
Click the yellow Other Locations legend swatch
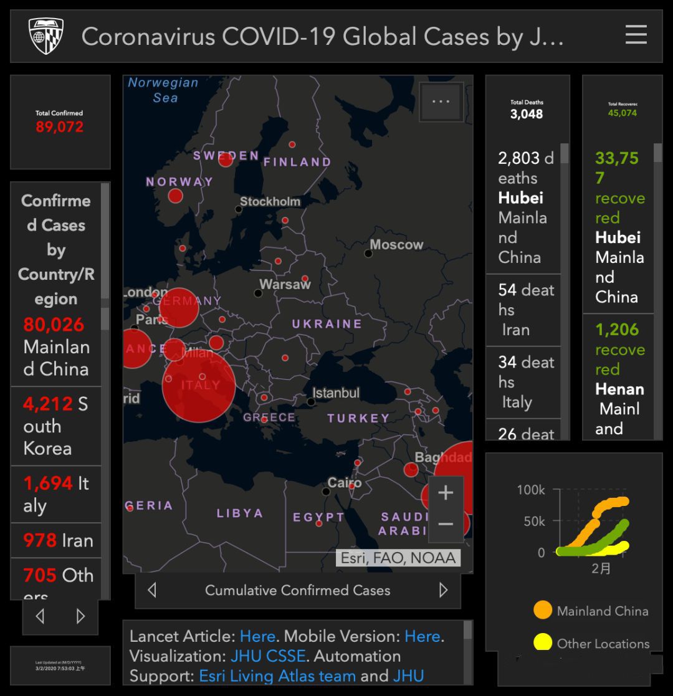coord(543,642)
